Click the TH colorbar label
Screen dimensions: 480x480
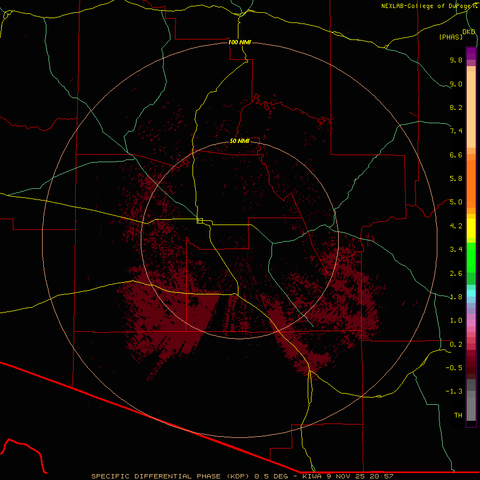tap(458, 415)
